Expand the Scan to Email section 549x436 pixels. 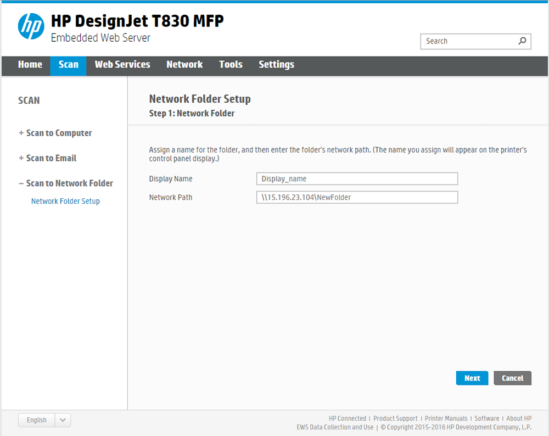52,158
